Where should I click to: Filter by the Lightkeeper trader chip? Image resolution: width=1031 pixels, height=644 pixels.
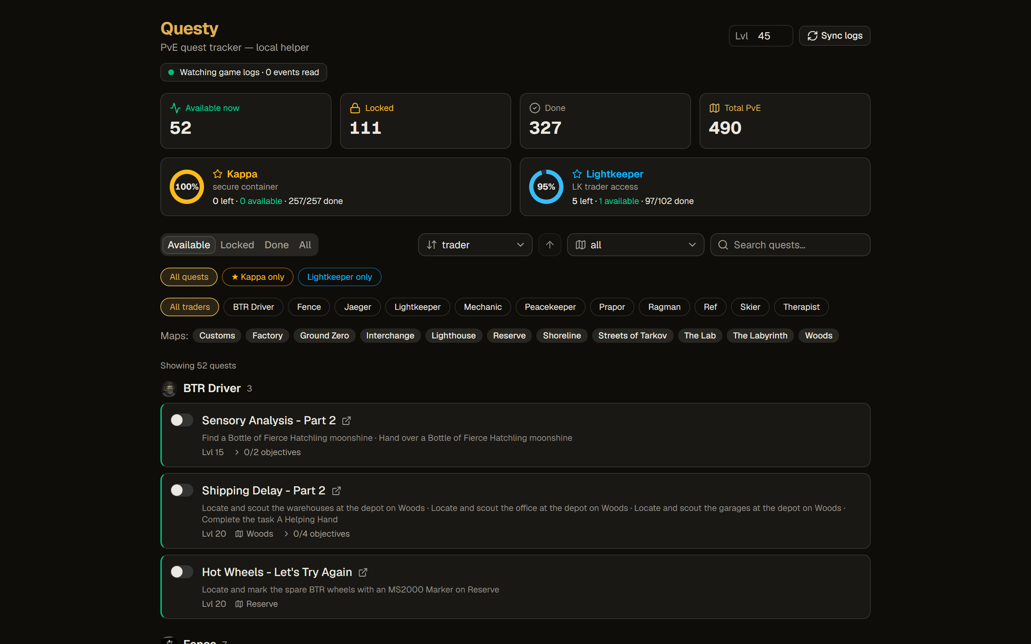pos(417,307)
